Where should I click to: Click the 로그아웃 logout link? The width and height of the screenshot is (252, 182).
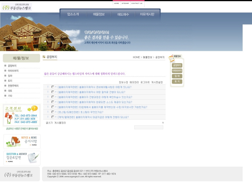point(145,82)
